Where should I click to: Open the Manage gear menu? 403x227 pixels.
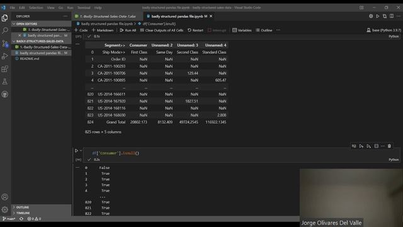click(x=4, y=209)
